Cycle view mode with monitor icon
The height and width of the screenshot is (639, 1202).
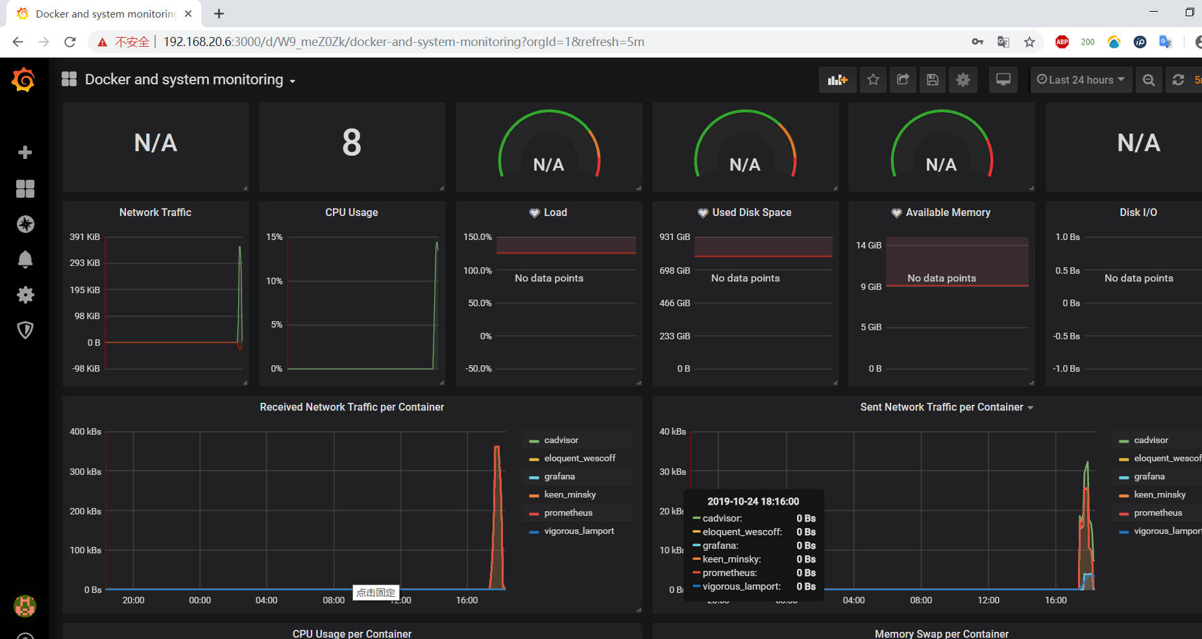(x=1003, y=80)
